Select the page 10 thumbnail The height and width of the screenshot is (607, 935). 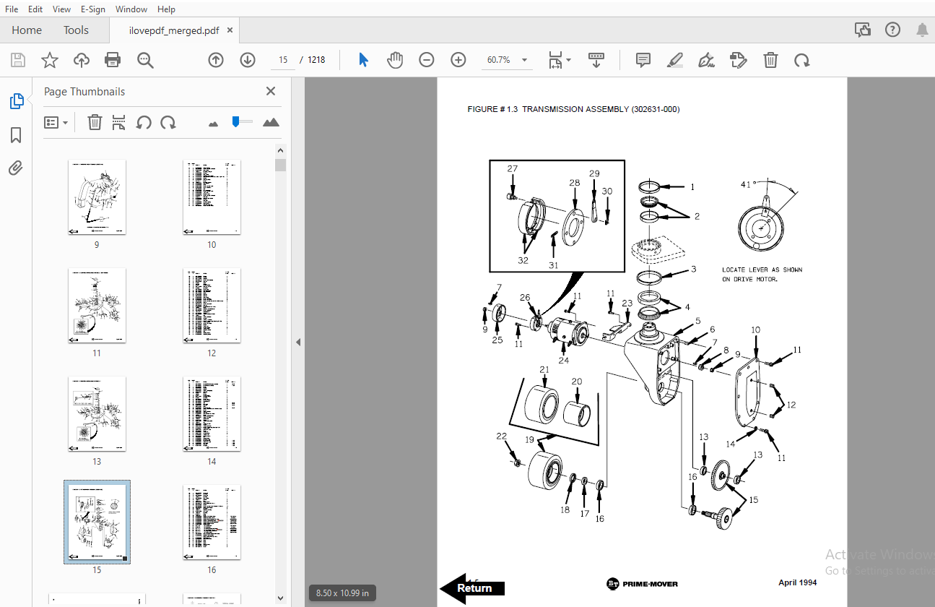212,197
